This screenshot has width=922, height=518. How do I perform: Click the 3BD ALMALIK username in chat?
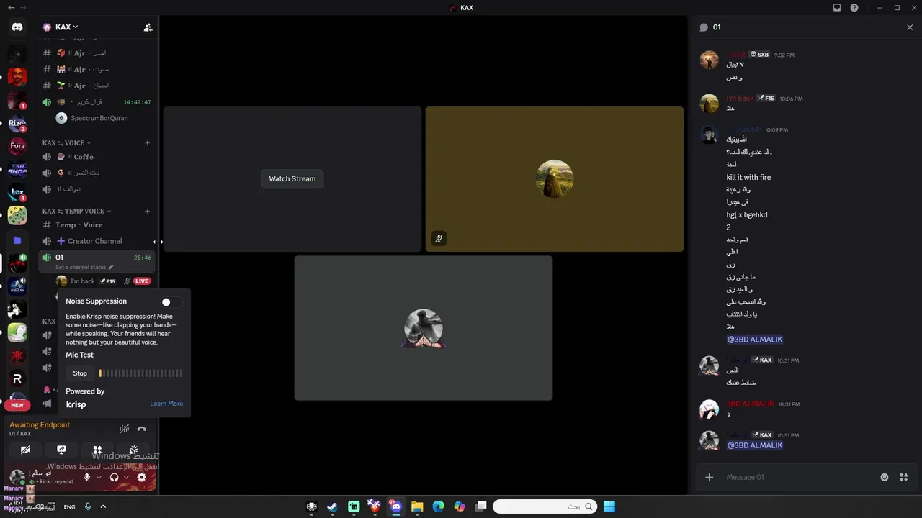[x=750, y=404]
